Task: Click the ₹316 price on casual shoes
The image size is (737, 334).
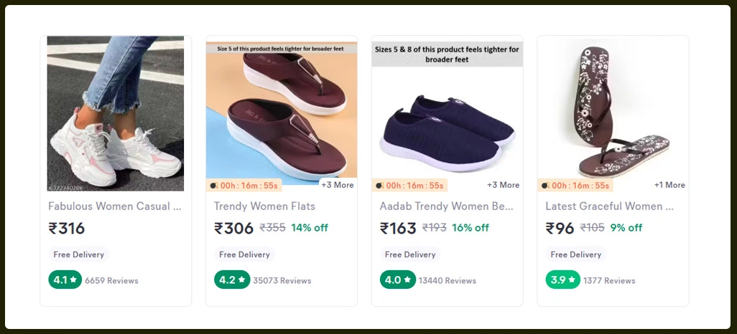Action: click(x=67, y=229)
